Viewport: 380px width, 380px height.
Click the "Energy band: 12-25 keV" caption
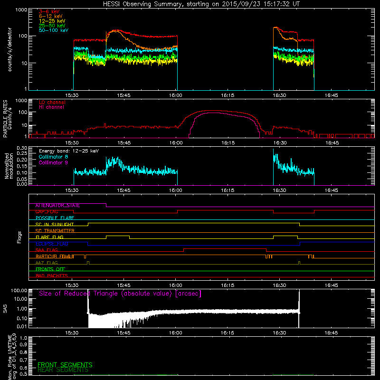(x=69, y=151)
